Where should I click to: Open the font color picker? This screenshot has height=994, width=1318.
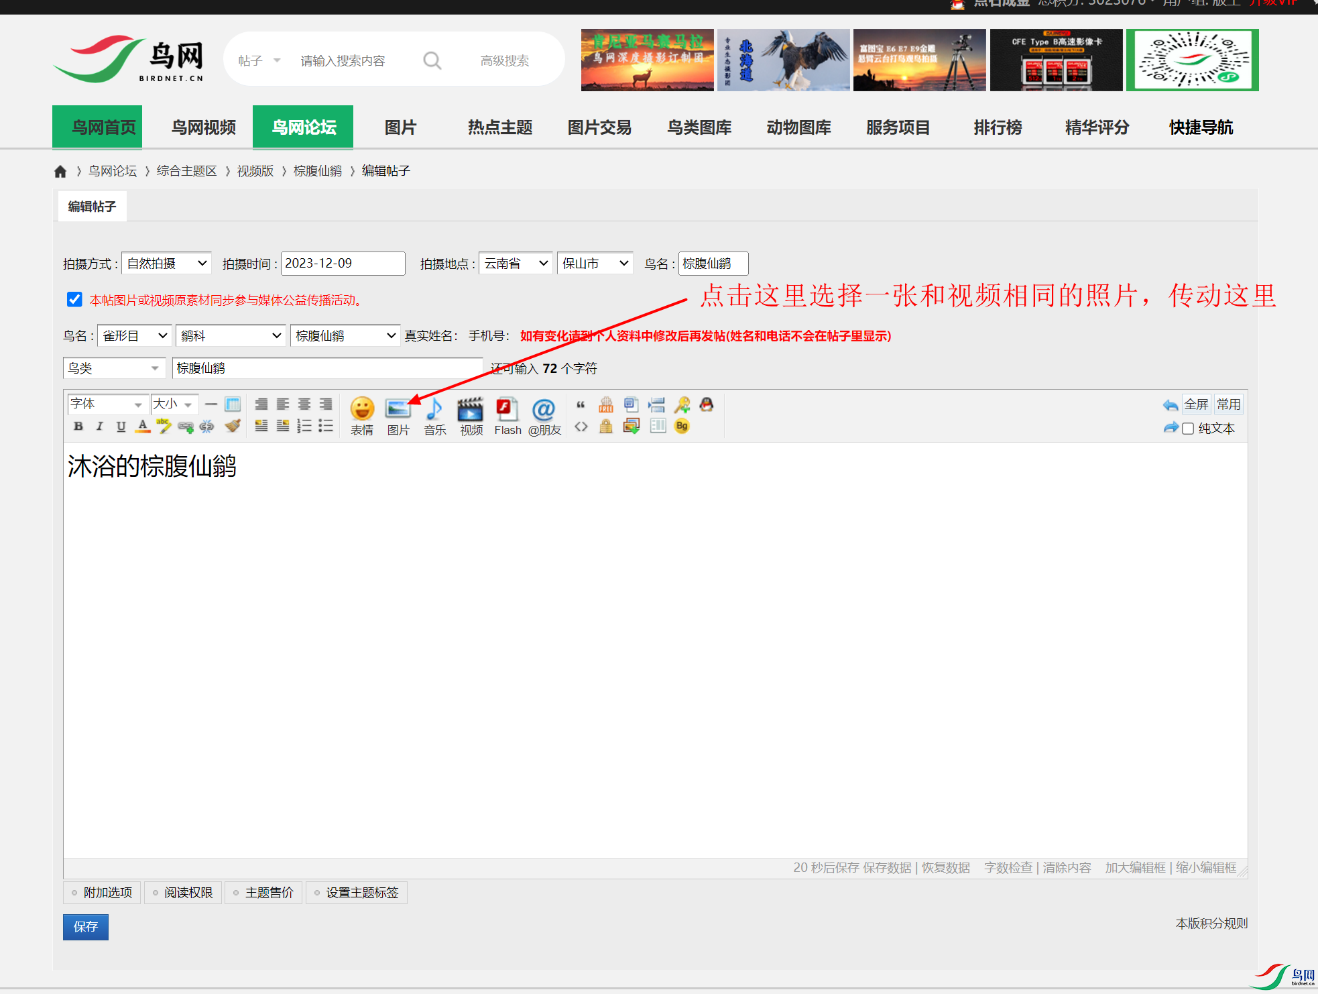[x=142, y=426]
